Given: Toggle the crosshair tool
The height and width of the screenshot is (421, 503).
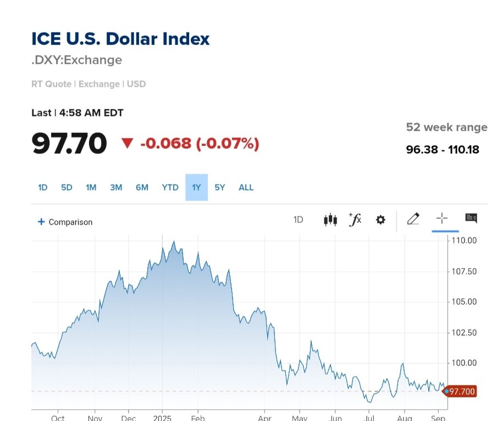Looking at the screenshot, I should click(442, 219).
